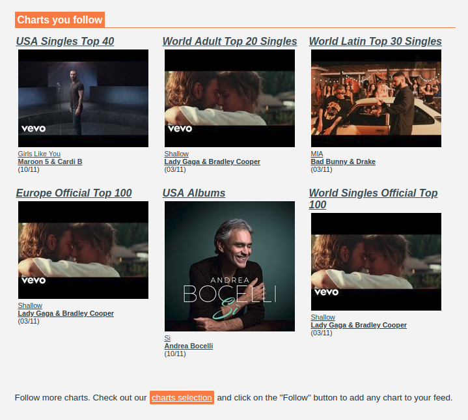Open the Bad Bunny & Drake artist link
This screenshot has height=420, width=468.
343,161
